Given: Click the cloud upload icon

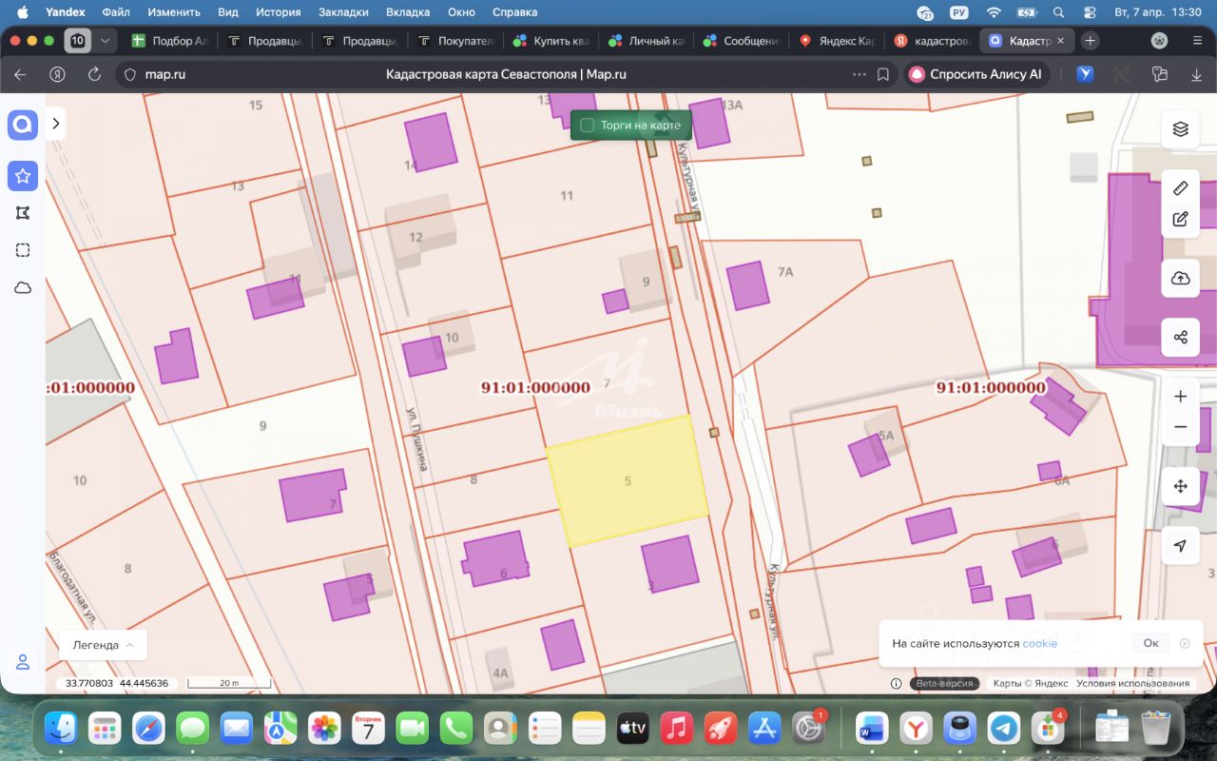Looking at the screenshot, I should pyautogui.click(x=1180, y=278).
